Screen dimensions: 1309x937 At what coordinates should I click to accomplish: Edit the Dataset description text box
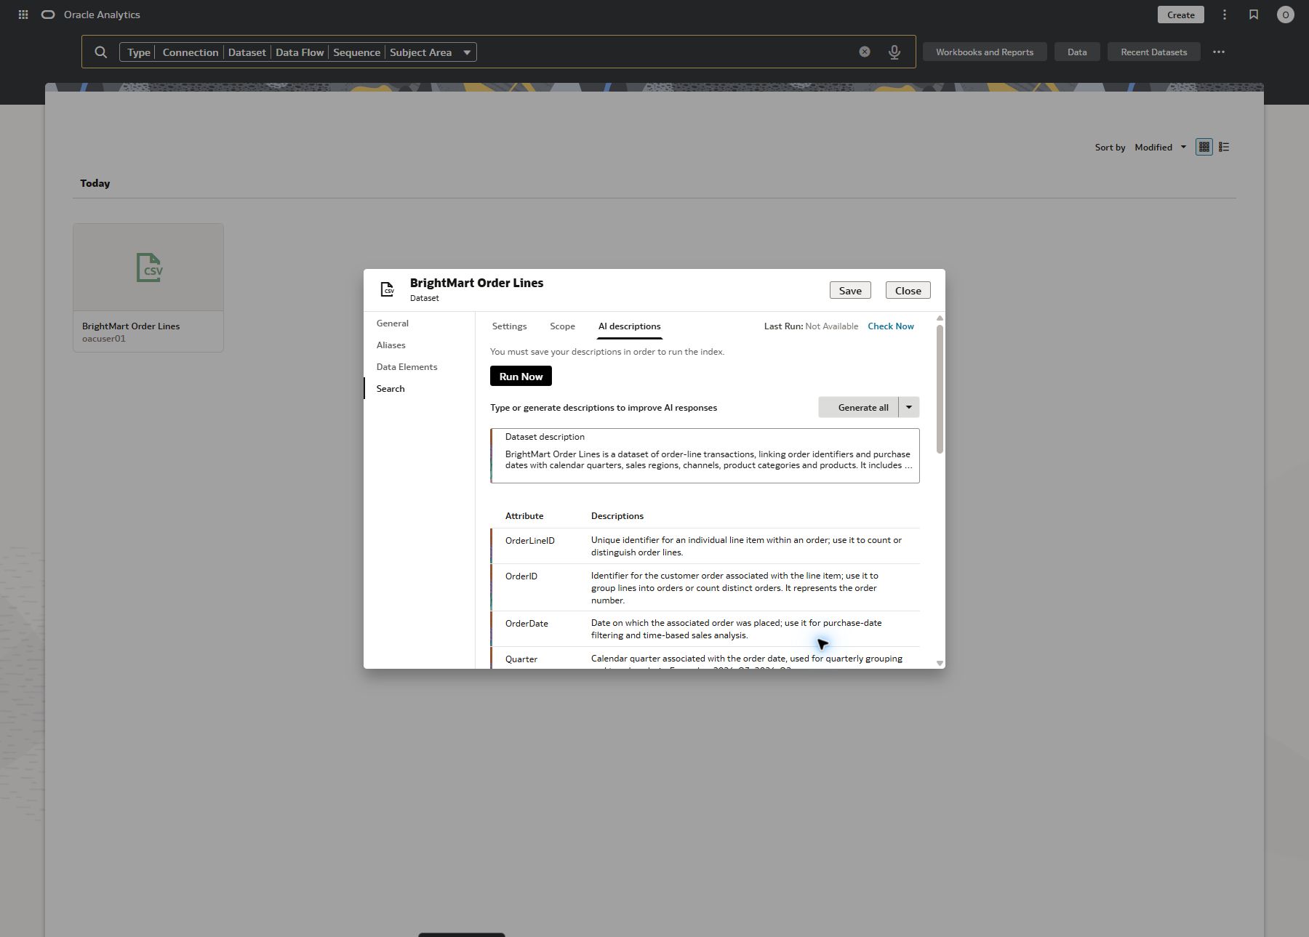(x=705, y=456)
